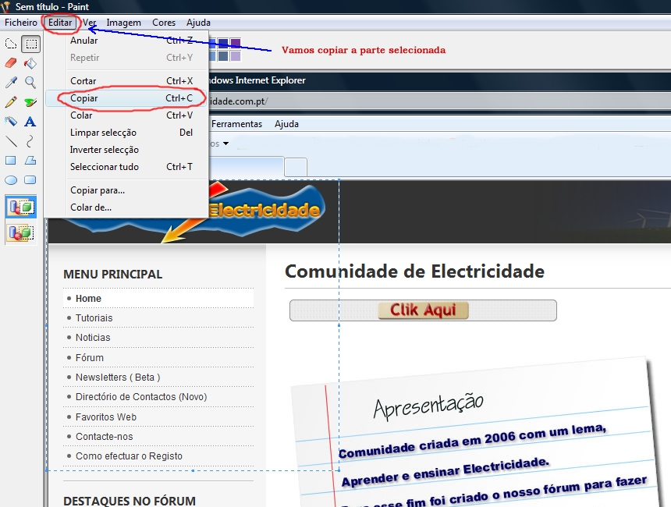Image resolution: width=671 pixels, height=507 pixels.
Task: Enable opaque selection mode option
Action: [21, 207]
